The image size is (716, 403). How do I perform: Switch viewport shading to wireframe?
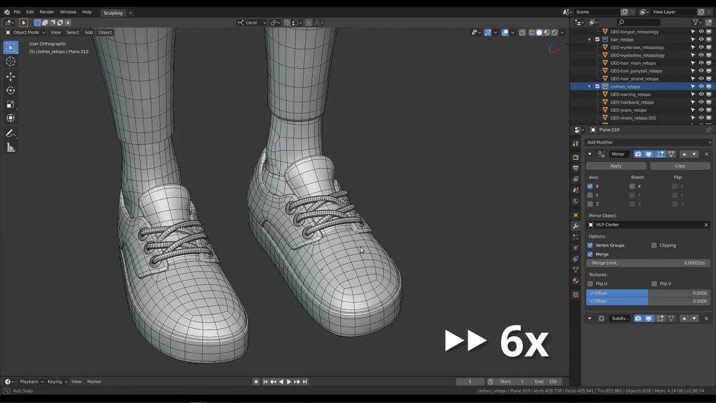pyautogui.click(x=531, y=32)
